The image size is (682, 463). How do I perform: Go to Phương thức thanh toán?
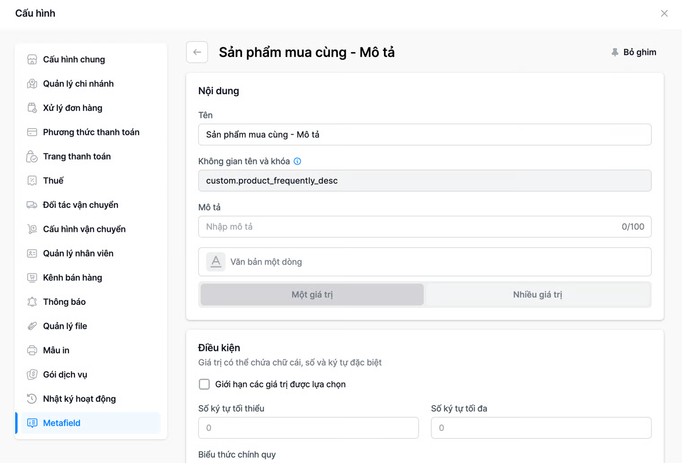tap(91, 132)
